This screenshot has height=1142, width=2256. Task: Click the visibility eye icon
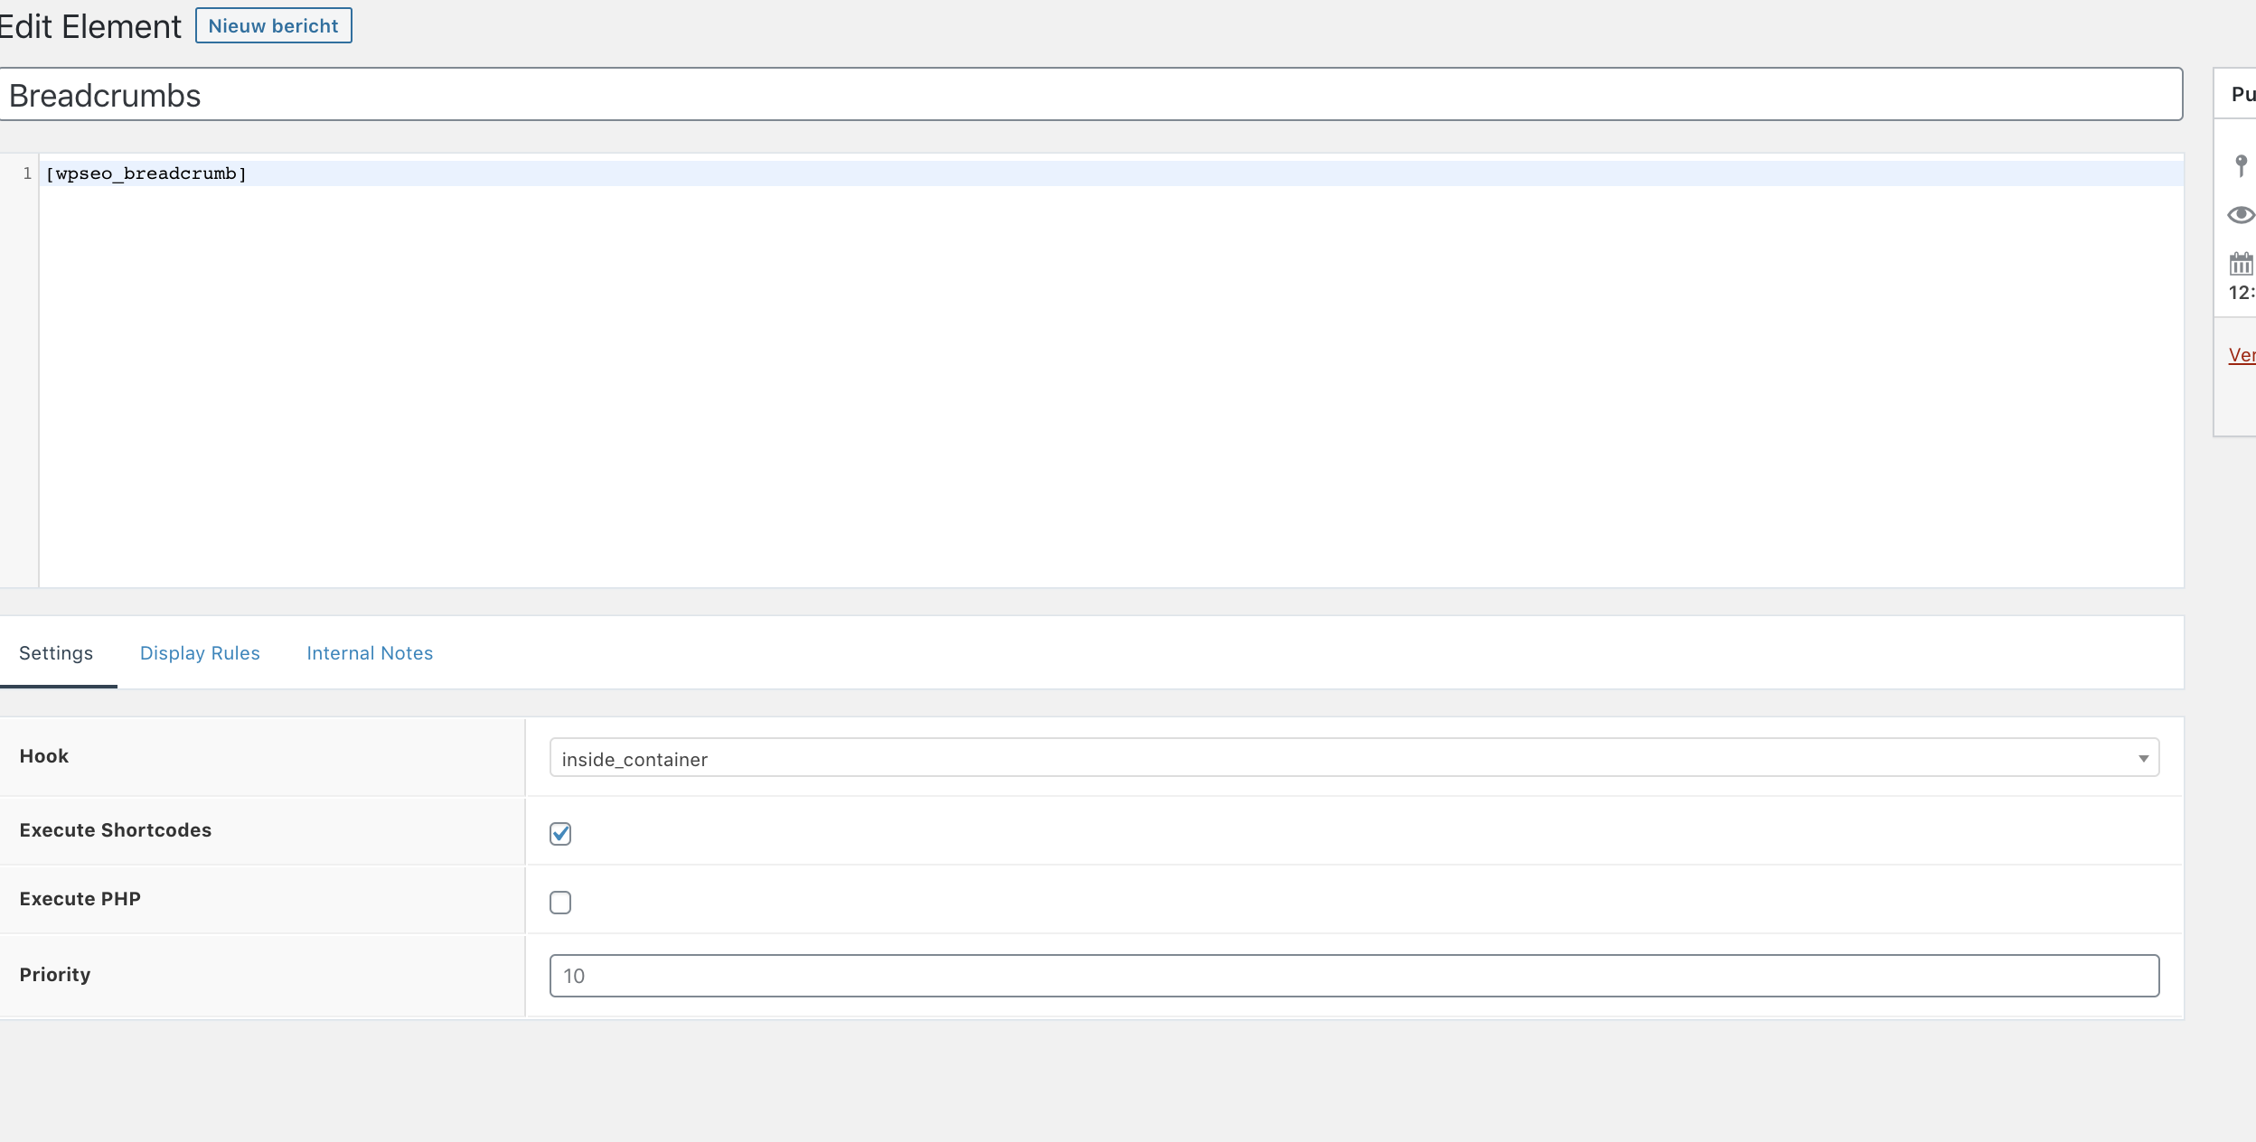click(x=2241, y=215)
